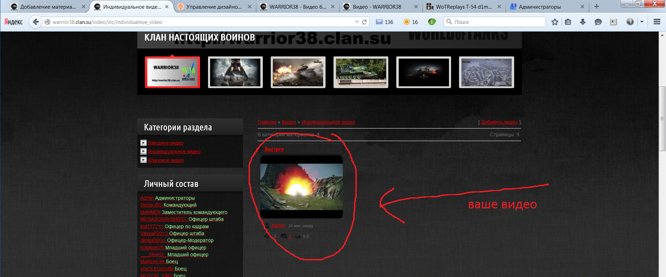Click the rating chart icon under video
Image resolution: width=666 pixels, height=277 pixels.
[x=298, y=236]
